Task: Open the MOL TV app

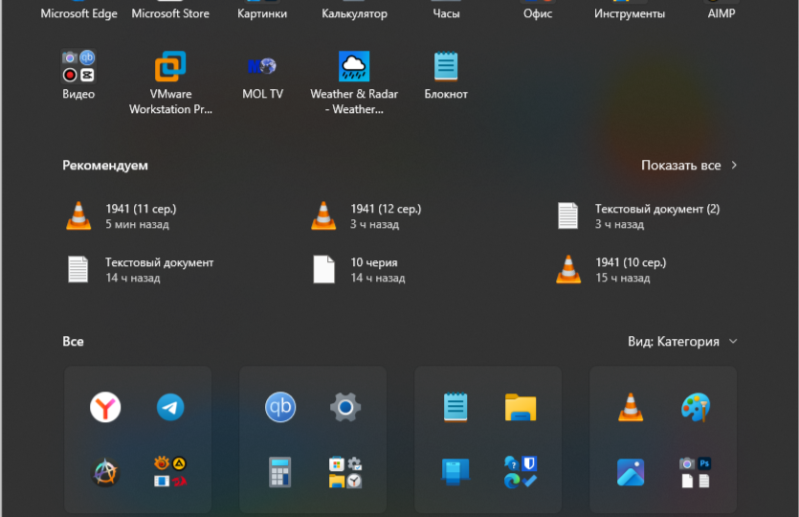Action: click(262, 75)
